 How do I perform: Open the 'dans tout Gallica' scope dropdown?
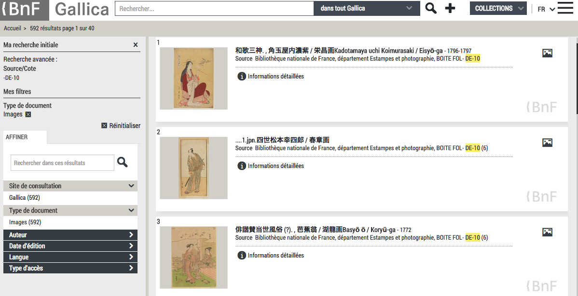367,9
